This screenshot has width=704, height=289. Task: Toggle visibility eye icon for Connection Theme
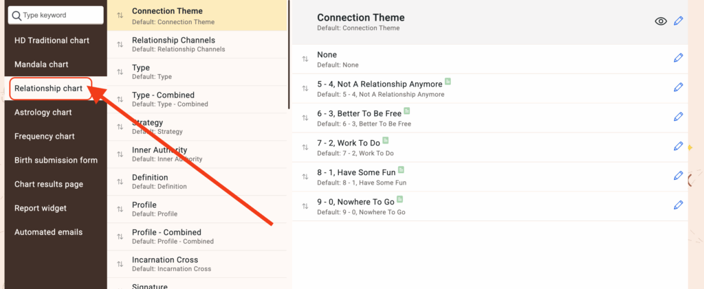(x=661, y=21)
